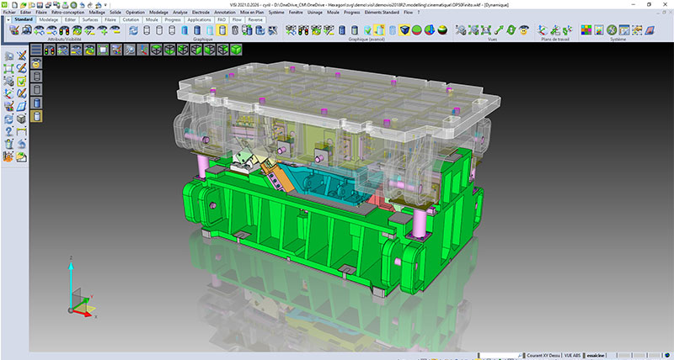Click the red sphere icon in Graphique (avancé)
Screen dimensions: 674x360
click(x=430, y=30)
